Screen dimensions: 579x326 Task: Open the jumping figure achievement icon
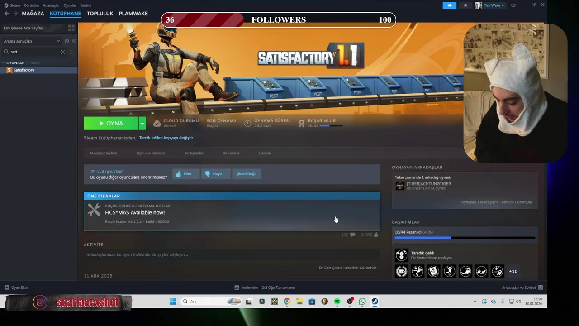point(449,271)
